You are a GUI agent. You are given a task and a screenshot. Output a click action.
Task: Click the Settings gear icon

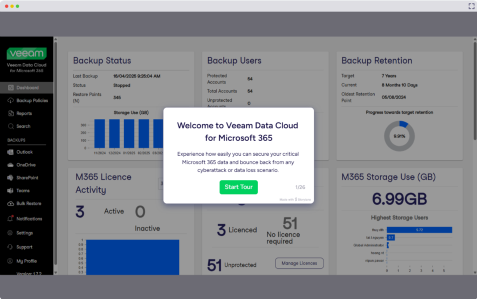coord(11,233)
